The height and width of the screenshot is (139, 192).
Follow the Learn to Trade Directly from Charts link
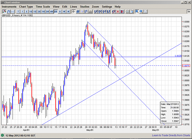[171, 135]
